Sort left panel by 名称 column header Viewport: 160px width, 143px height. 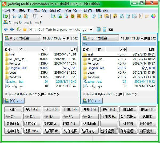pos(11,49)
